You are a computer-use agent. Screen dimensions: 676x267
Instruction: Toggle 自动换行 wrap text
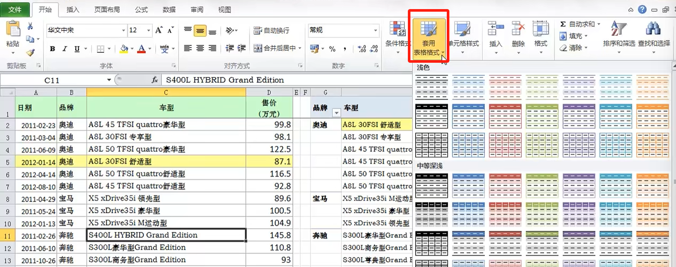click(x=272, y=30)
